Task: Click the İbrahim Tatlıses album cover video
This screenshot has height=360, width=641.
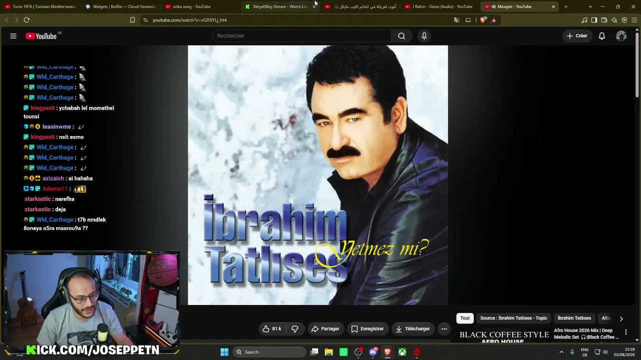Action: (x=318, y=175)
